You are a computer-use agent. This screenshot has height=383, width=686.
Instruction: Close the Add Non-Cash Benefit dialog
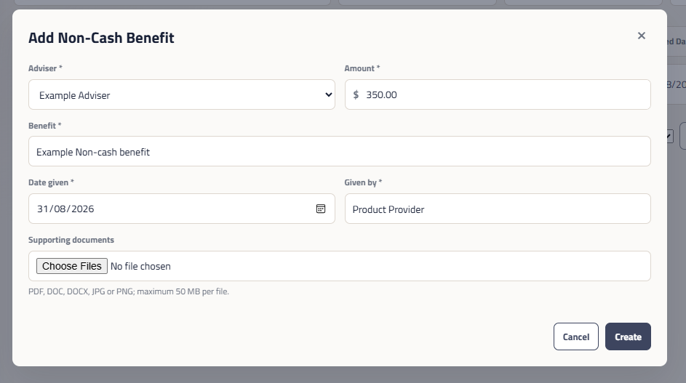(x=642, y=36)
